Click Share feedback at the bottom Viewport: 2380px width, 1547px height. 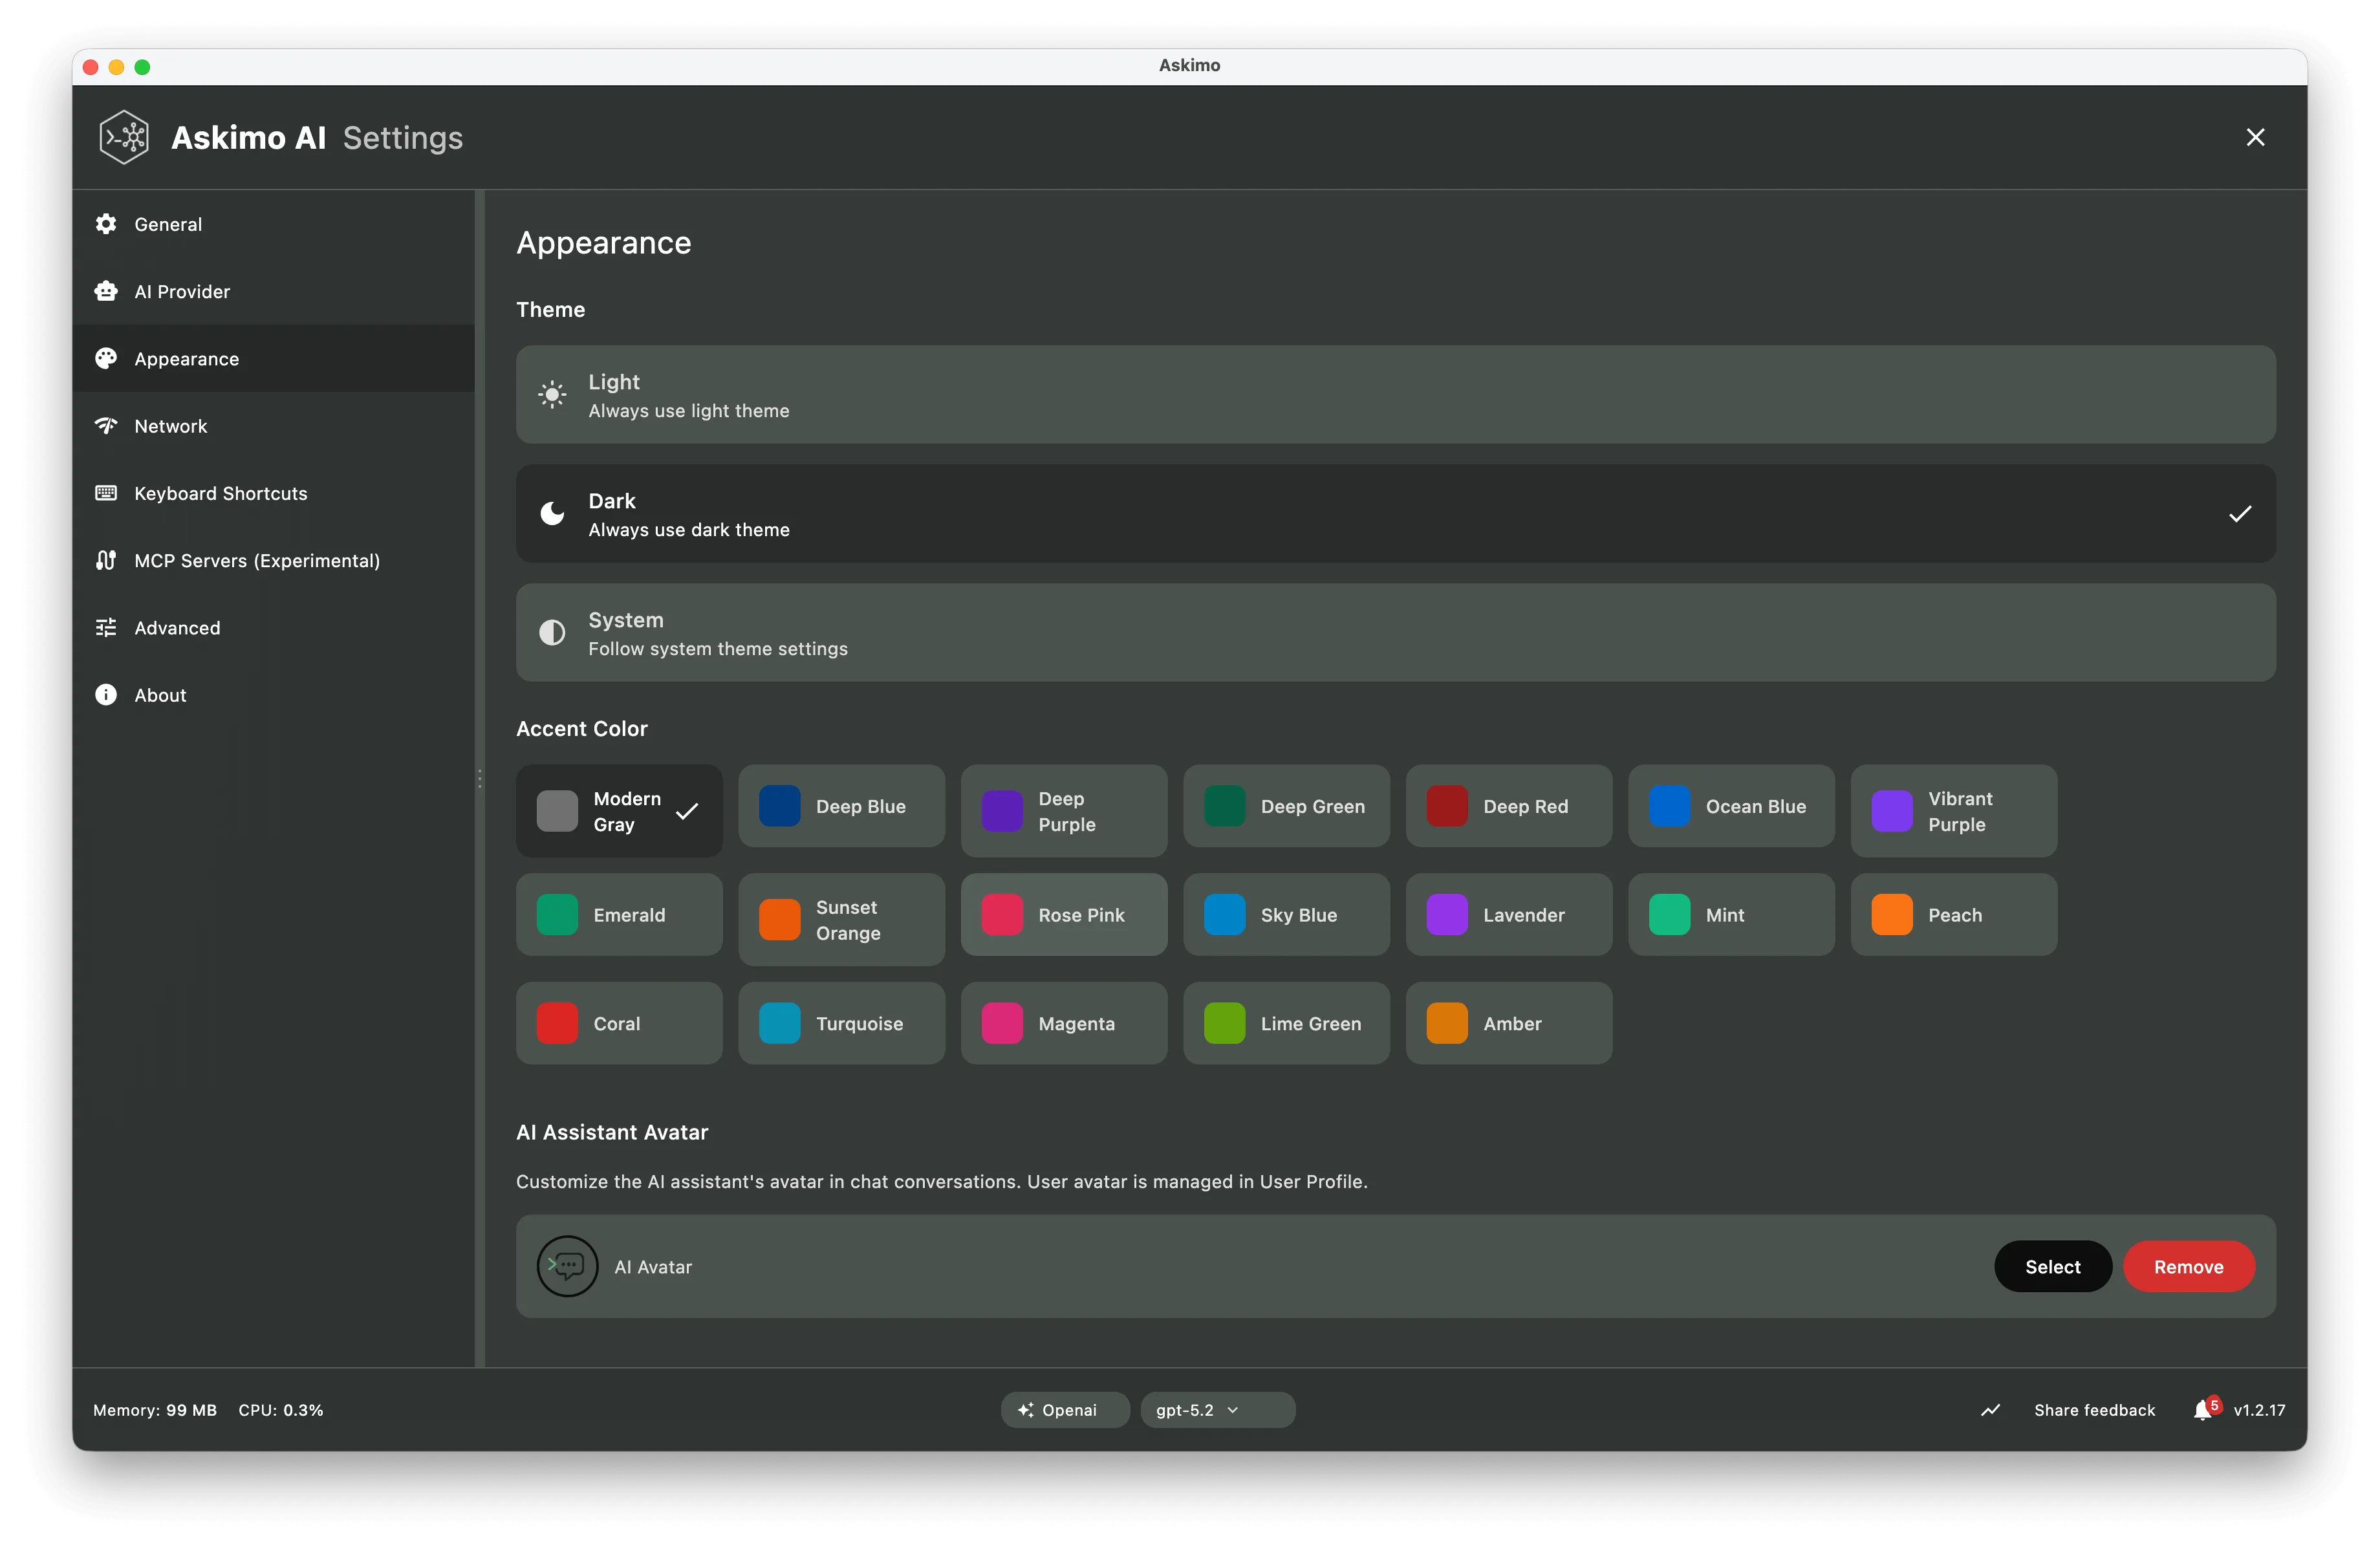point(2095,1410)
